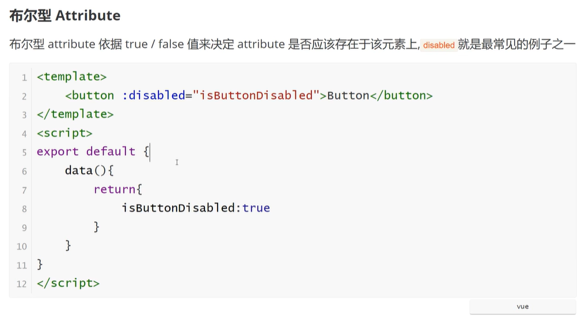Screen dimensions: 582x317
Task: Click the return keyword
Action: (x=115, y=189)
